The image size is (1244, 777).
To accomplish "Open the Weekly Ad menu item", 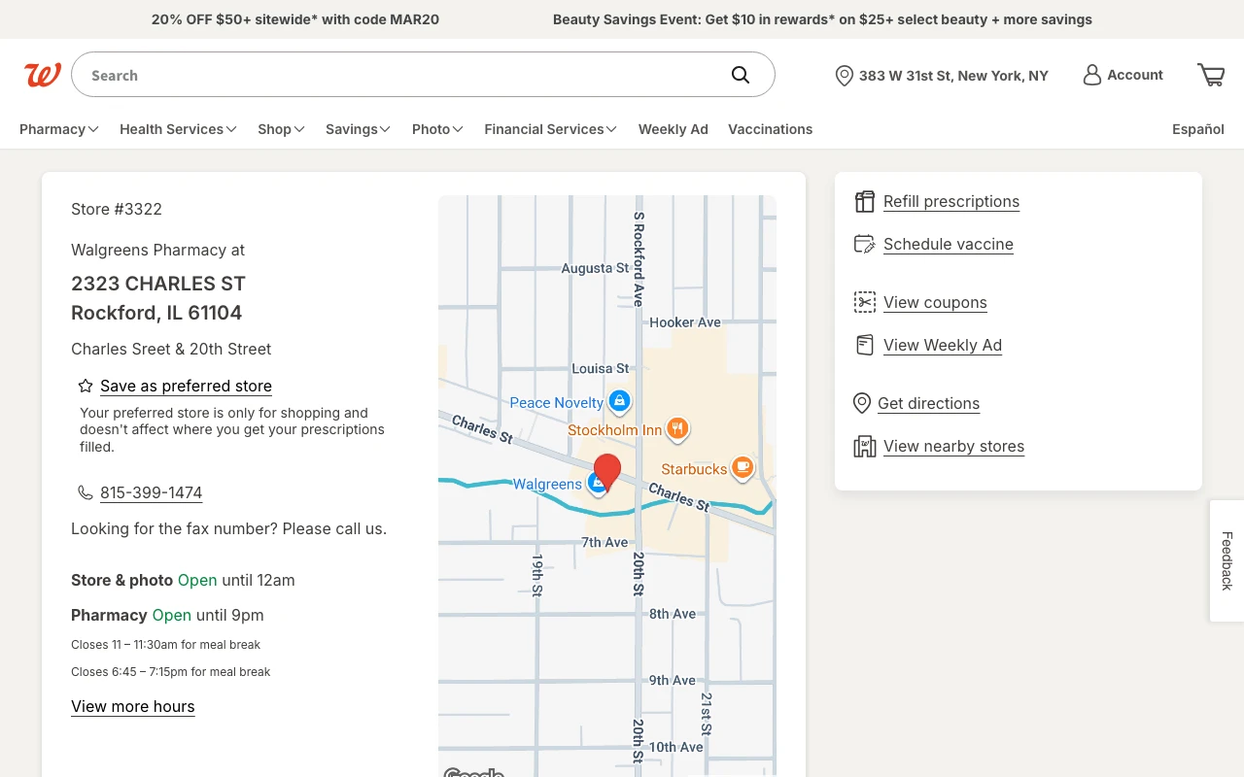I will (x=673, y=129).
